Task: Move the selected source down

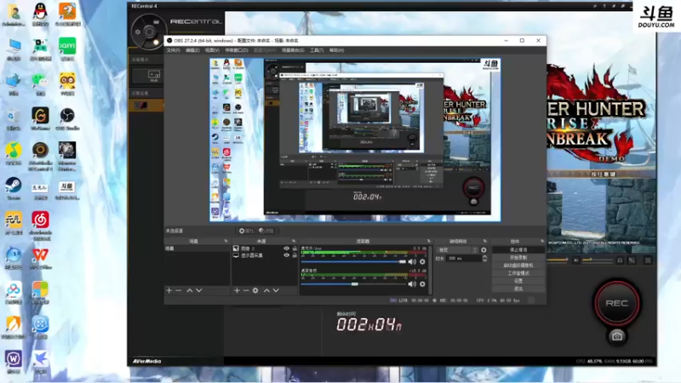Action: click(x=276, y=290)
